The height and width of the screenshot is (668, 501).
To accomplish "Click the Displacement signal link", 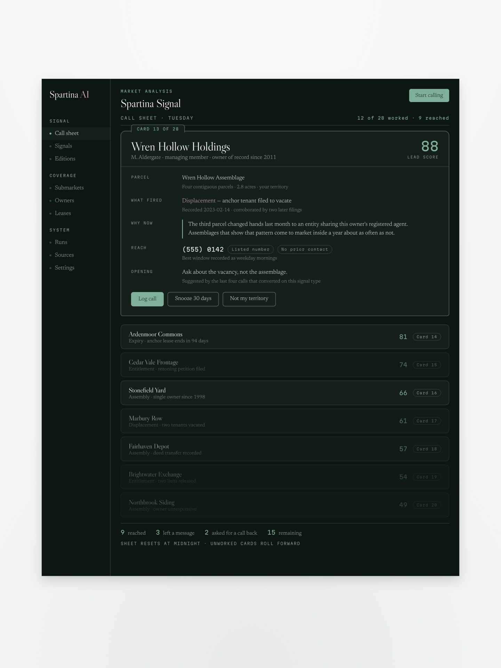I will [x=199, y=201].
